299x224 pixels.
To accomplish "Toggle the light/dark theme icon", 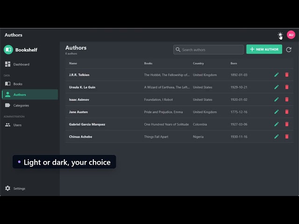I will (280, 35).
